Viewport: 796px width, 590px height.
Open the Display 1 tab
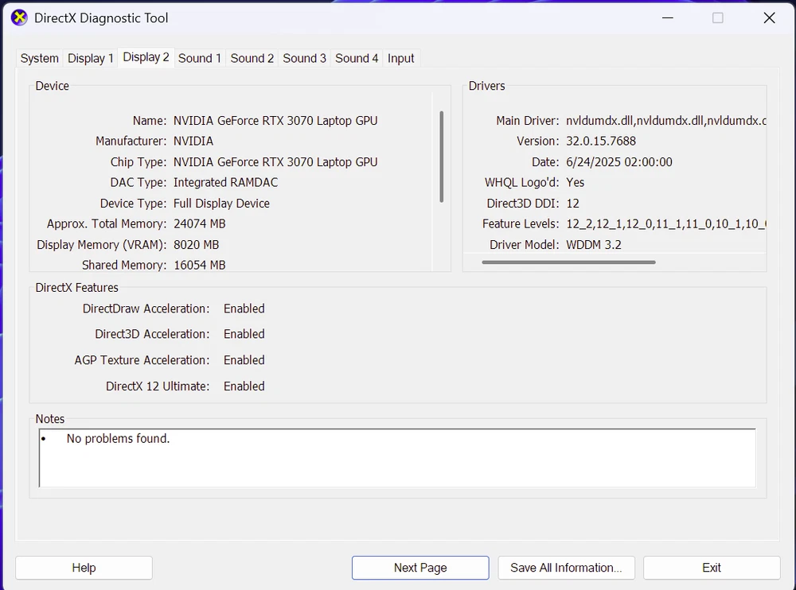[90, 58]
